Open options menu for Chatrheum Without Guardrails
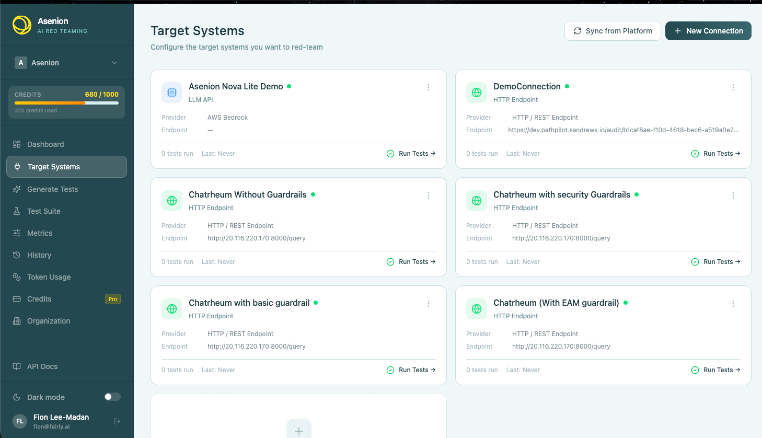The image size is (762, 438). tap(429, 195)
